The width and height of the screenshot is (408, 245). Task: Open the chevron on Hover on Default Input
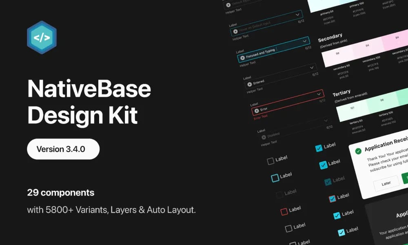pyautogui.click(x=298, y=15)
